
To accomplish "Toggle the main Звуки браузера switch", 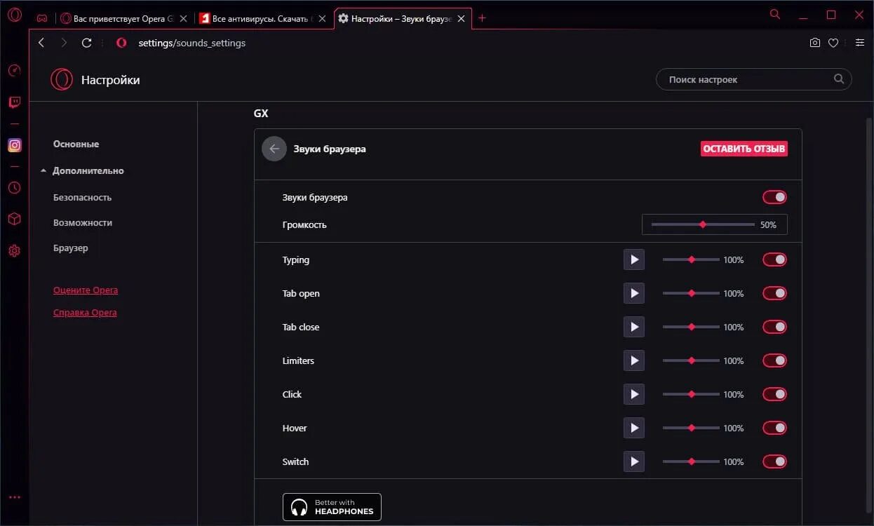I will coord(775,198).
